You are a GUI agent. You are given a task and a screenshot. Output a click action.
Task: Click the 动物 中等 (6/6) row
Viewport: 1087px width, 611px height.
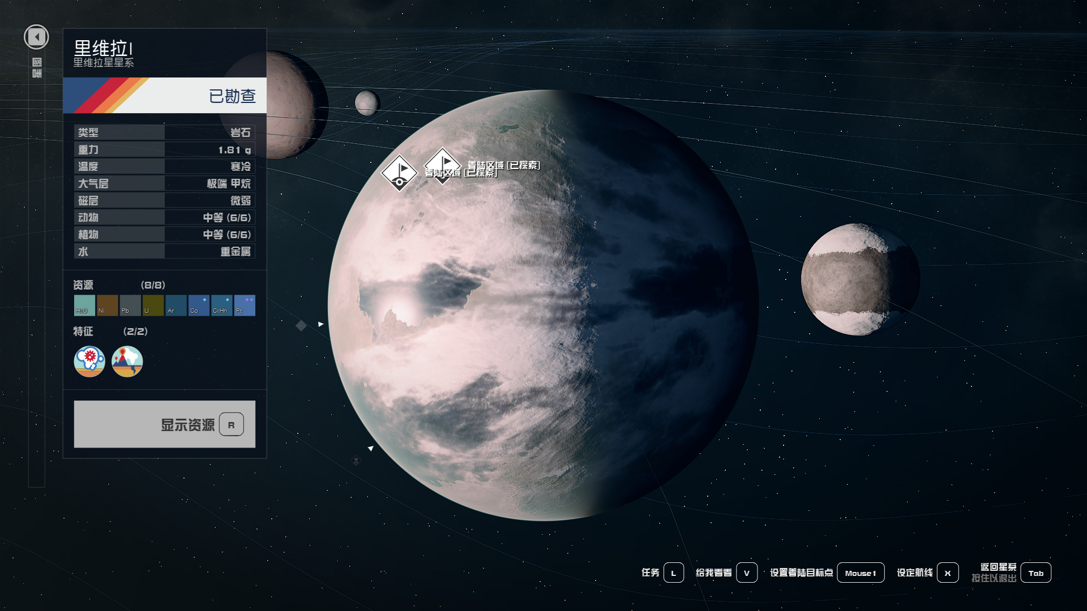165,217
